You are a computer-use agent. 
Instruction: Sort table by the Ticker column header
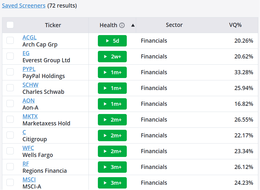tap(53, 25)
